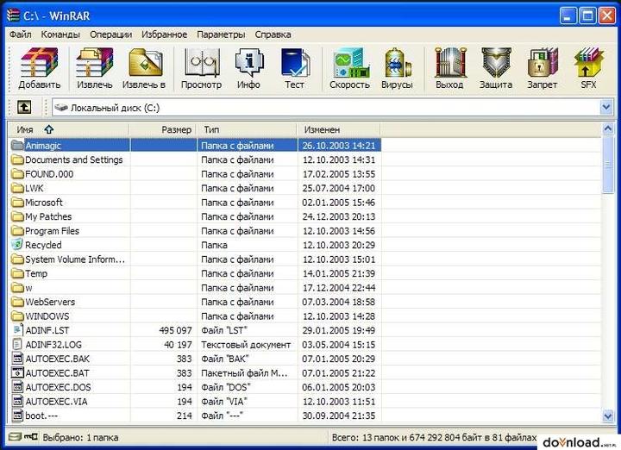Select the Documents and Settings folder
This screenshot has height=450, width=621.
point(73,159)
